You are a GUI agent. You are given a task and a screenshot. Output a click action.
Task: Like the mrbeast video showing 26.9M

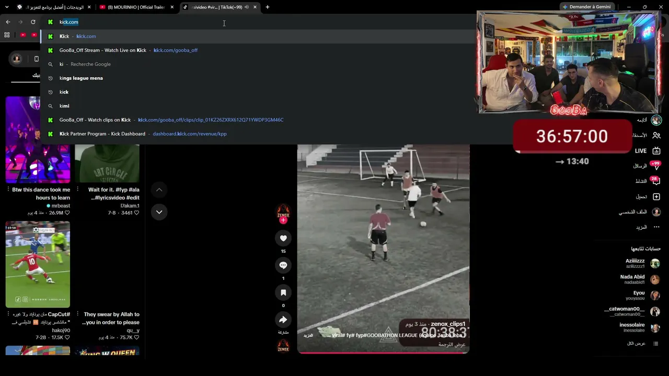tap(67, 213)
